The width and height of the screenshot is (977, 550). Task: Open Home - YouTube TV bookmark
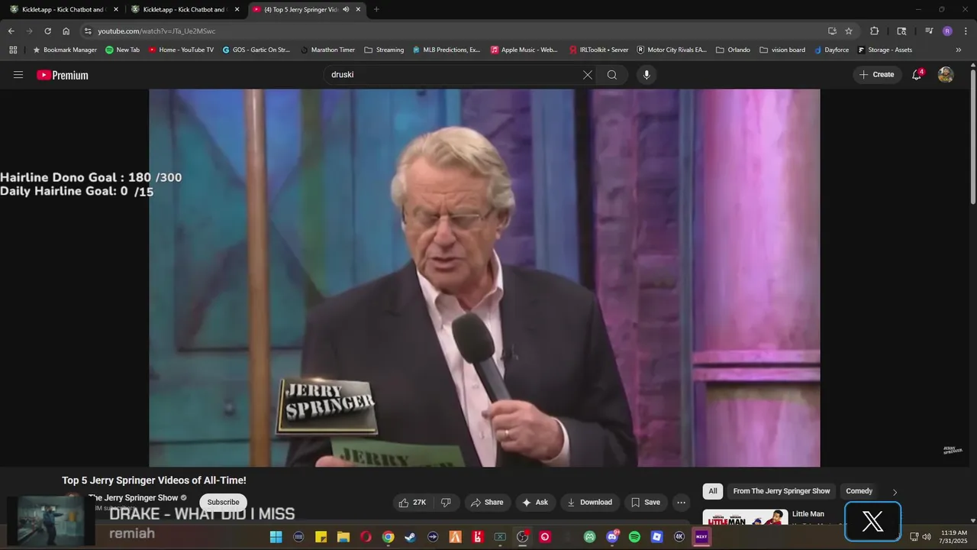tap(181, 50)
